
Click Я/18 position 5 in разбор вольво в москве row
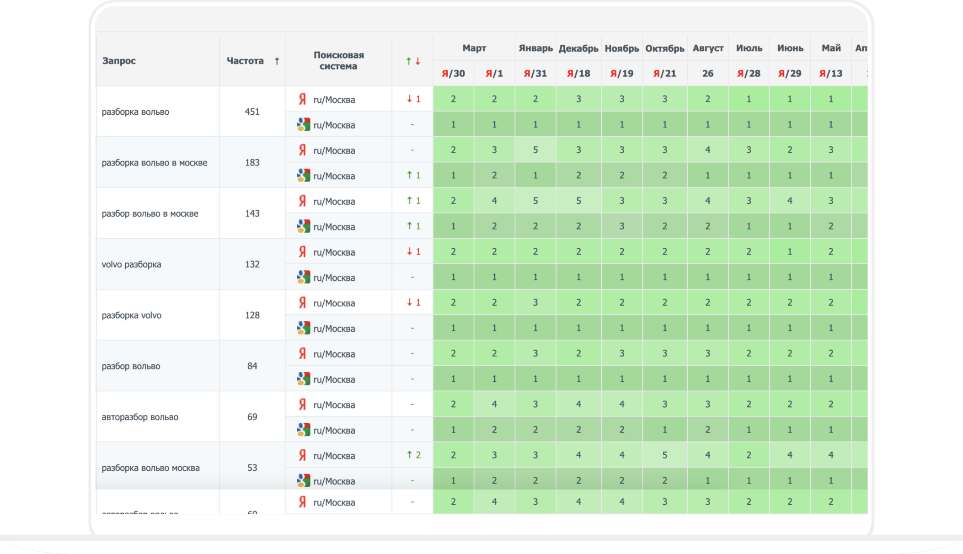[578, 201]
